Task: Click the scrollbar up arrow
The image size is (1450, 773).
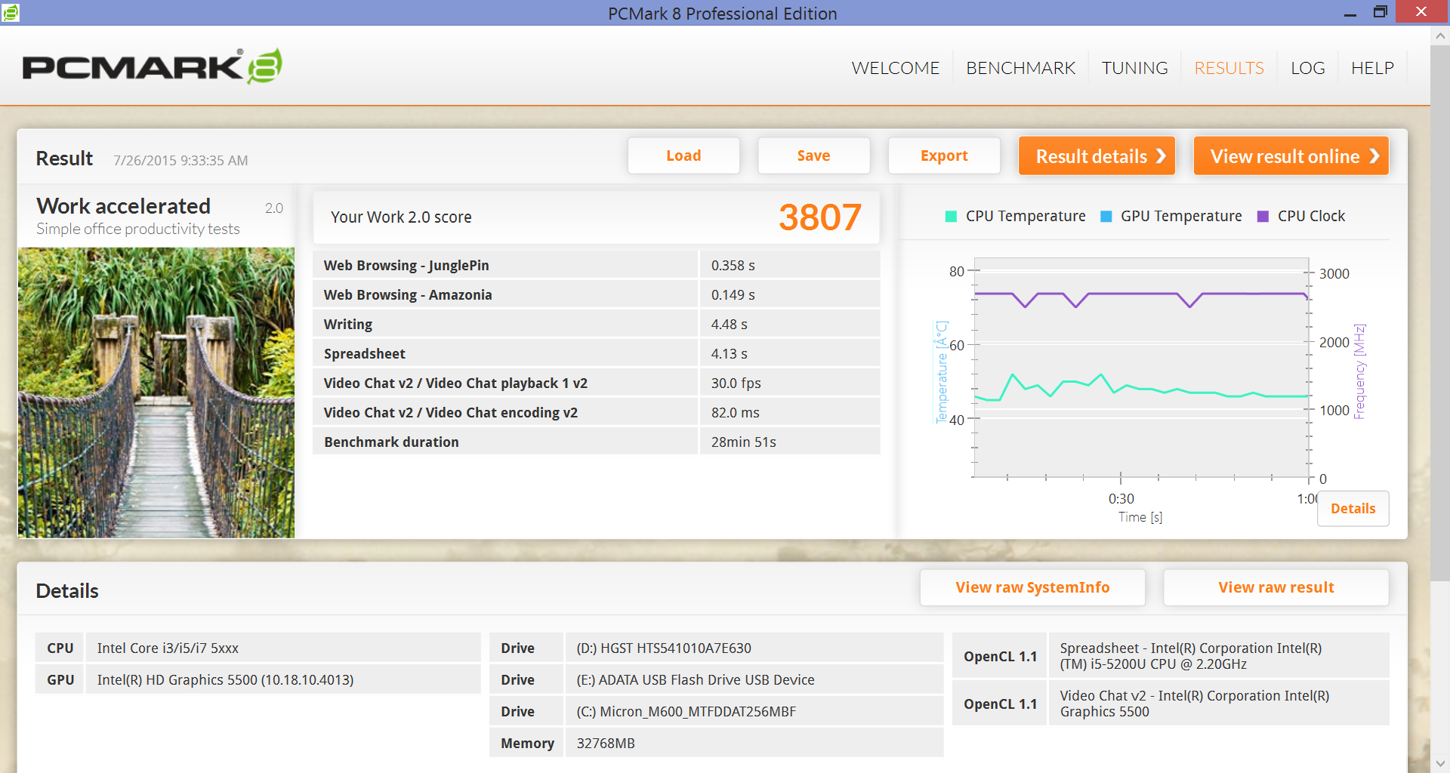Action: 1439,35
